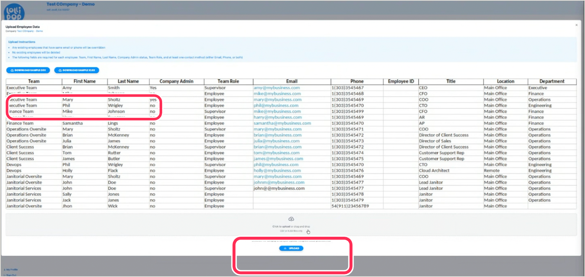Click the Lollipop logo
This screenshot has height=277, width=585.
coord(14,12)
